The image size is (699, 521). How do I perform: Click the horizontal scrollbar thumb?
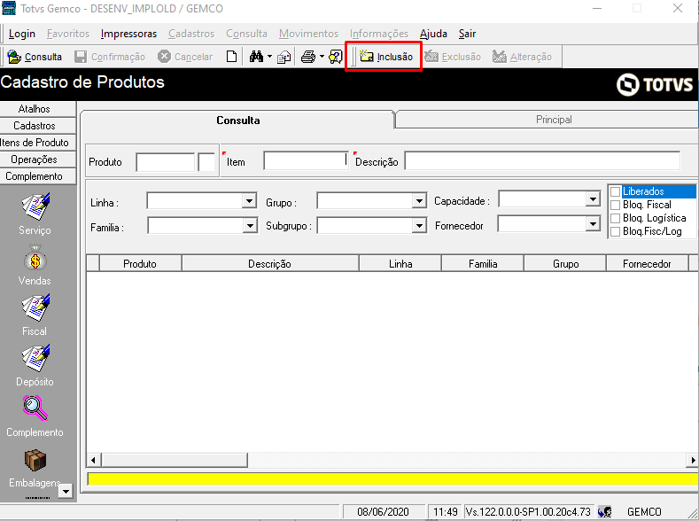point(175,460)
